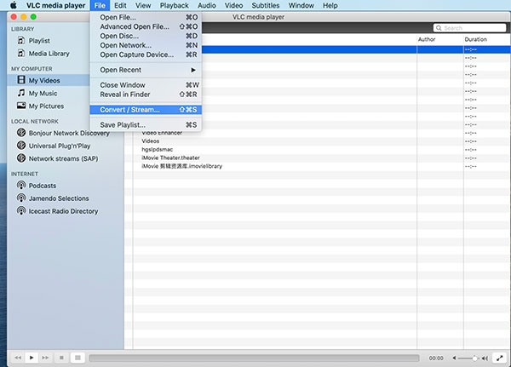Image resolution: width=511 pixels, height=367 pixels.
Task: Click the green zoom window button
Action: coord(33,17)
